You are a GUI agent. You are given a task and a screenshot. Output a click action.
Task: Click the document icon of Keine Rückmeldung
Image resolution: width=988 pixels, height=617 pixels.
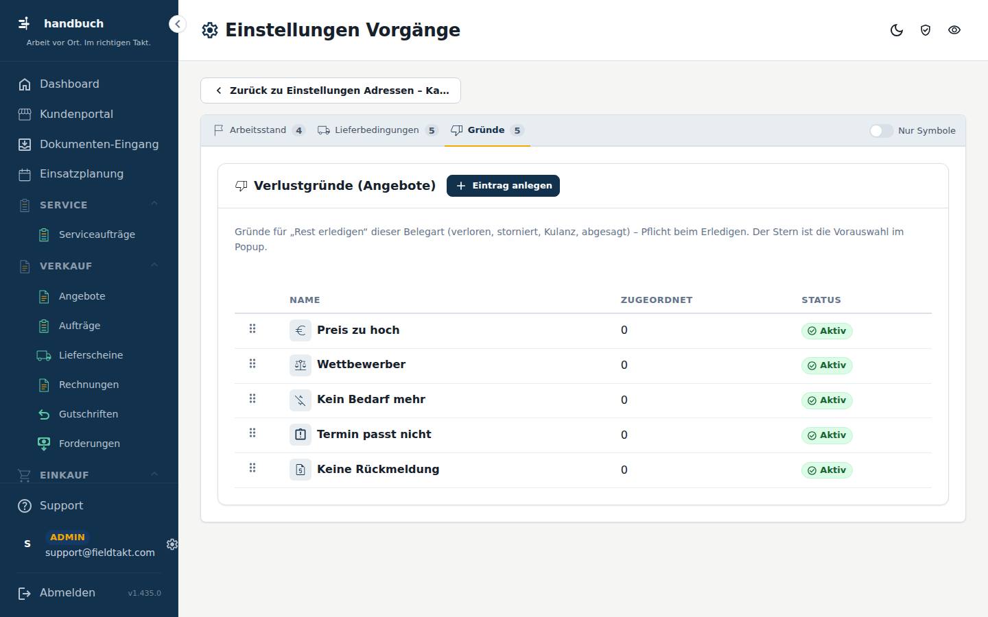(x=301, y=470)
